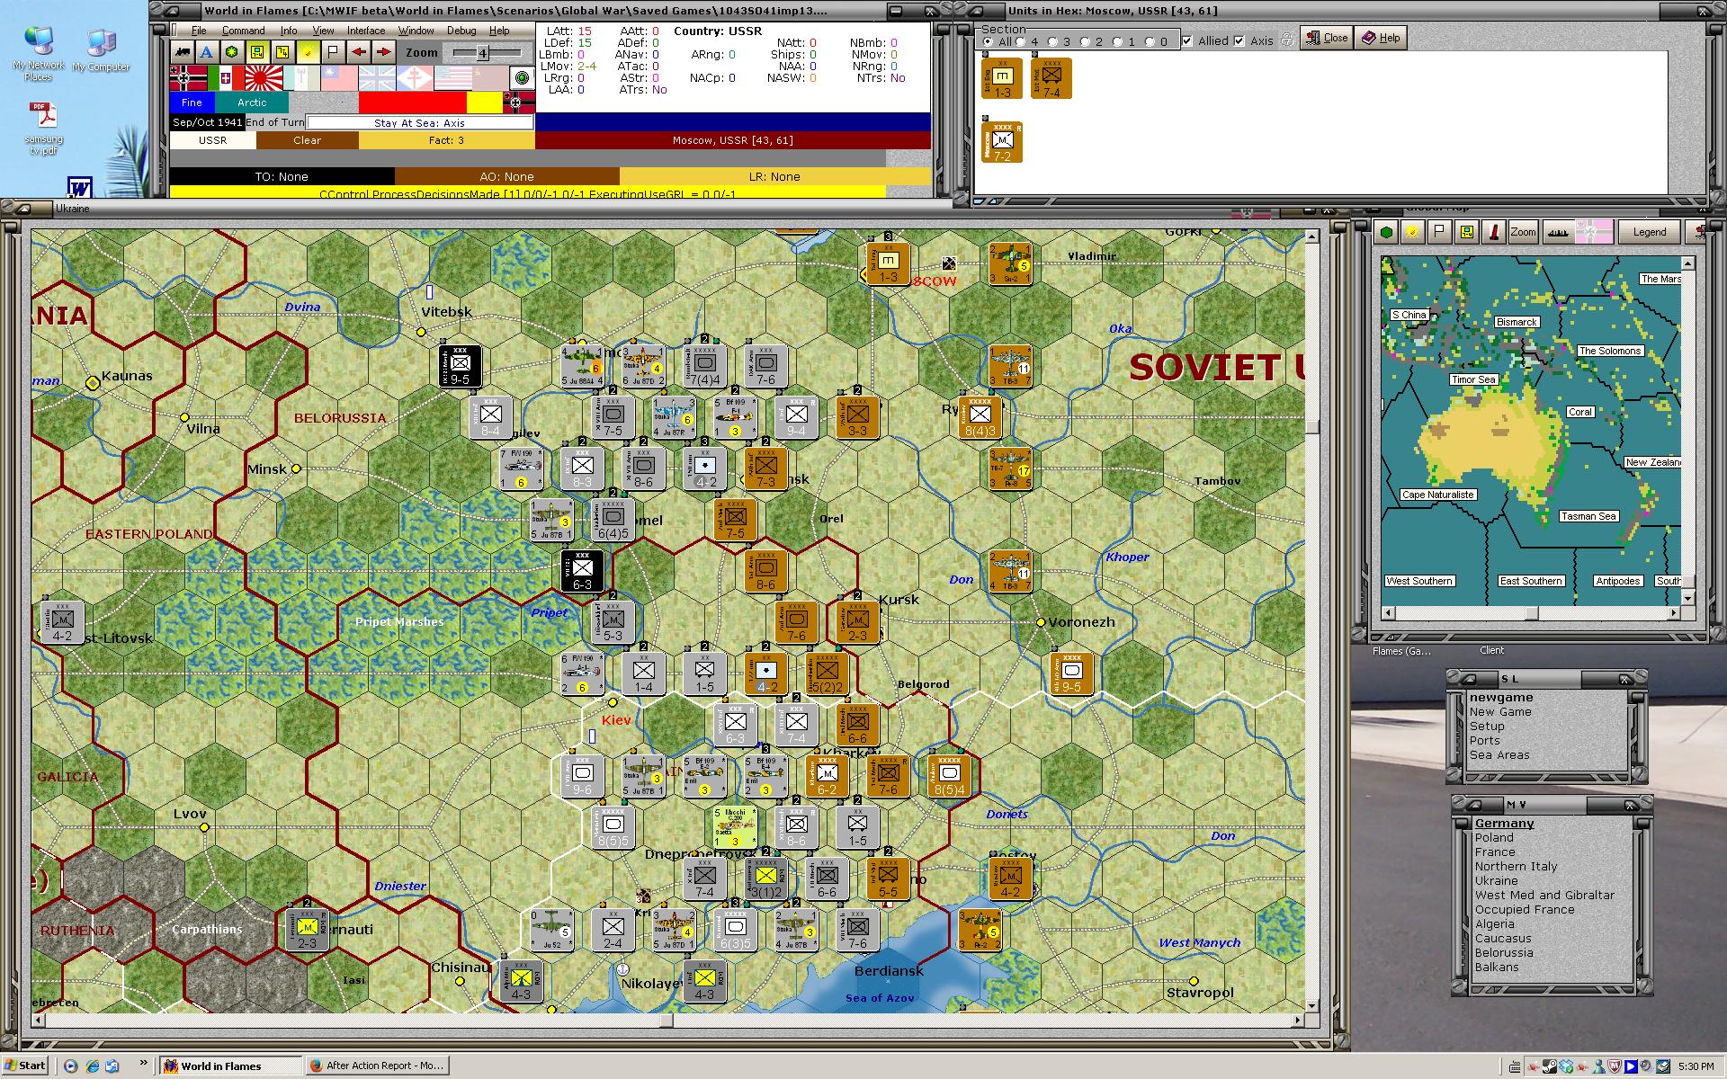Select Ports in the S L list
1727x1079 pixels.
coord(1484,741)
